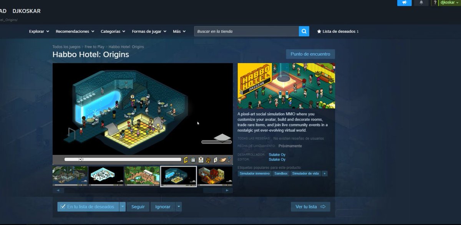The width and height of the screenshot is (461, 225).
Task: Expand the Categorías menu
Action: click(113, 31)
